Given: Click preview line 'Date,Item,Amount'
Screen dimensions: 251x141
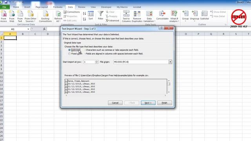Looking at the screenshot, I should coord(78,81).
